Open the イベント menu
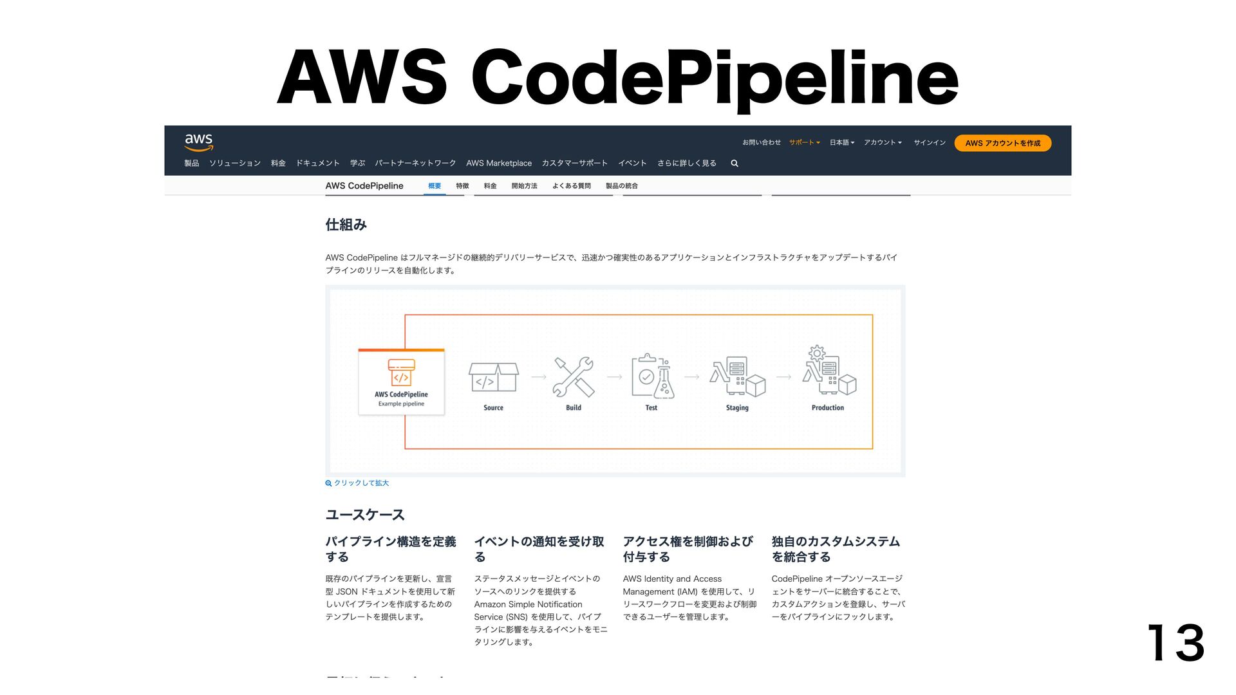Image resolution: width=1236 pixels, height=695 pixels. pyautogui.click(x=632, y=163)
